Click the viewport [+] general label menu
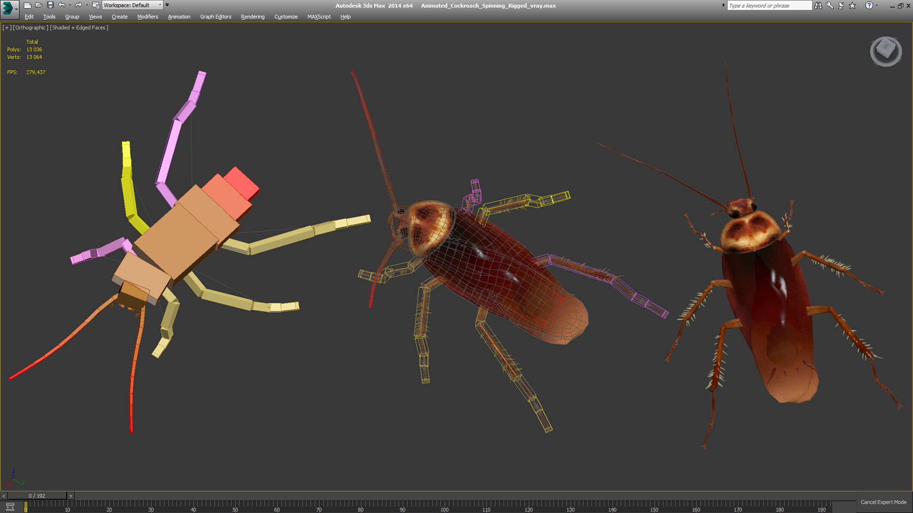 coord(7,28)
